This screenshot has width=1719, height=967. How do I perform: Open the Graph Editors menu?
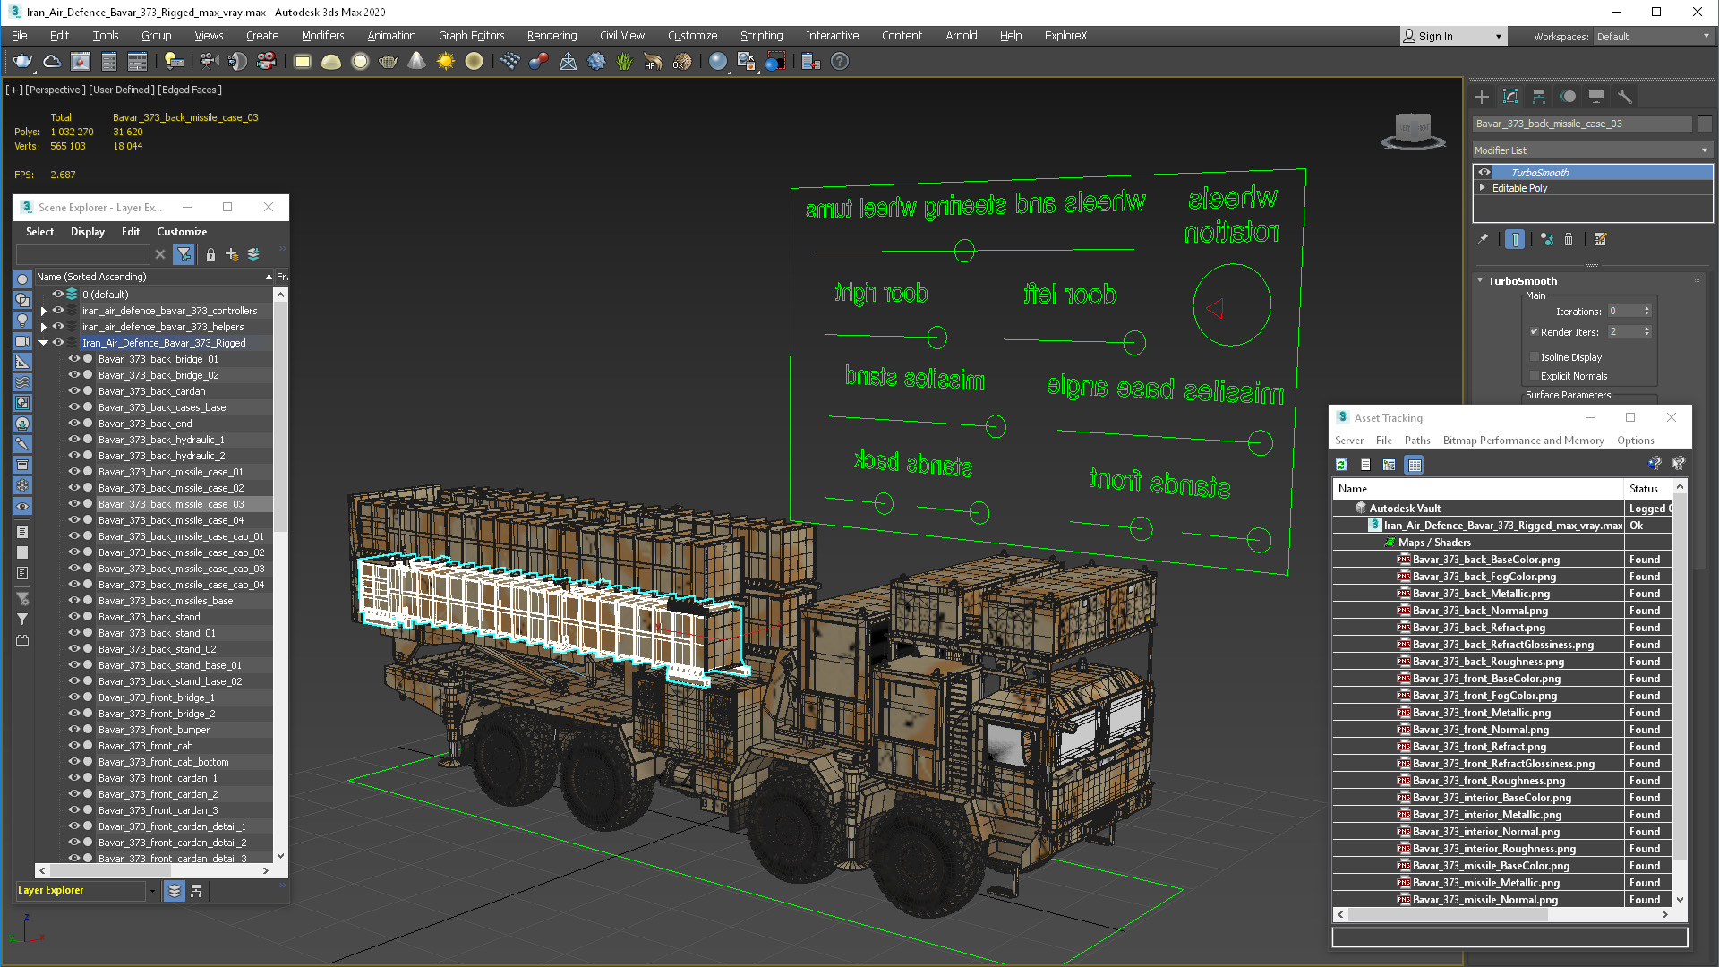471,36
